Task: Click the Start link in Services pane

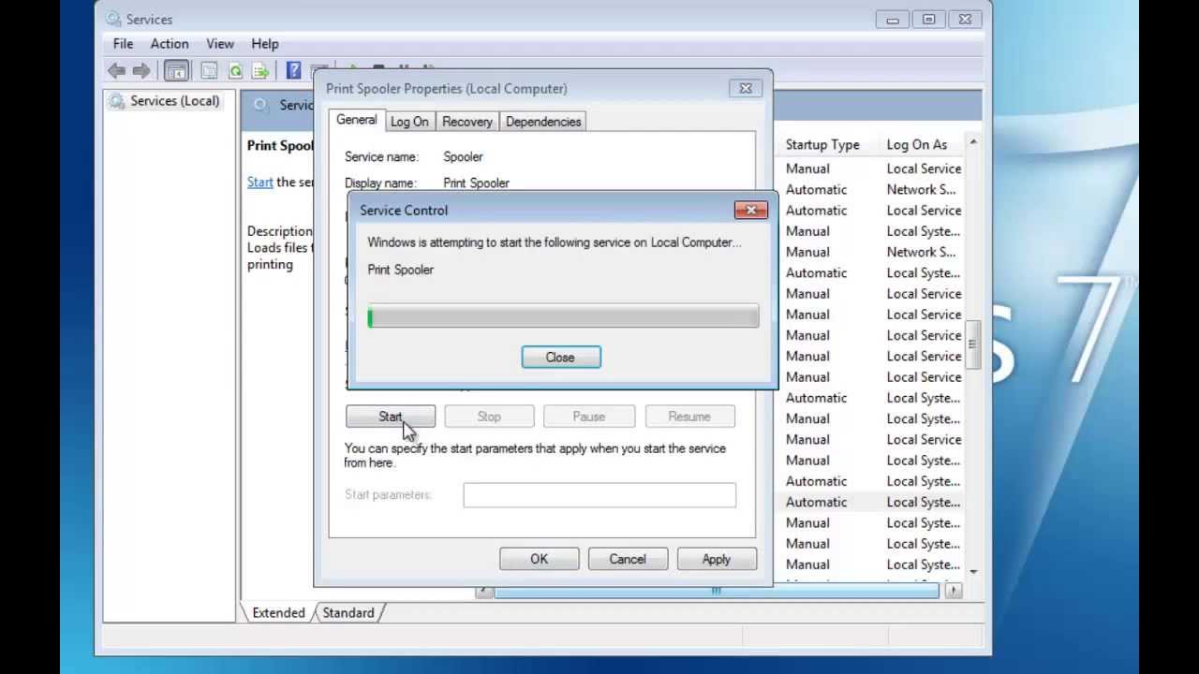Action: pyautogui.click(x=260, y=182)
